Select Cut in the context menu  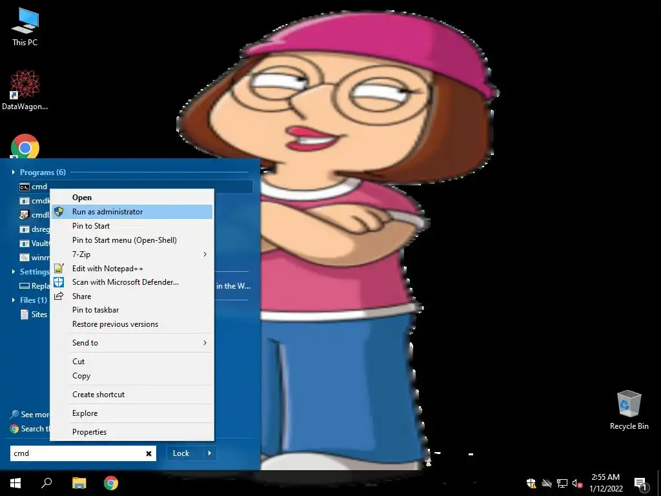[132, 362]
